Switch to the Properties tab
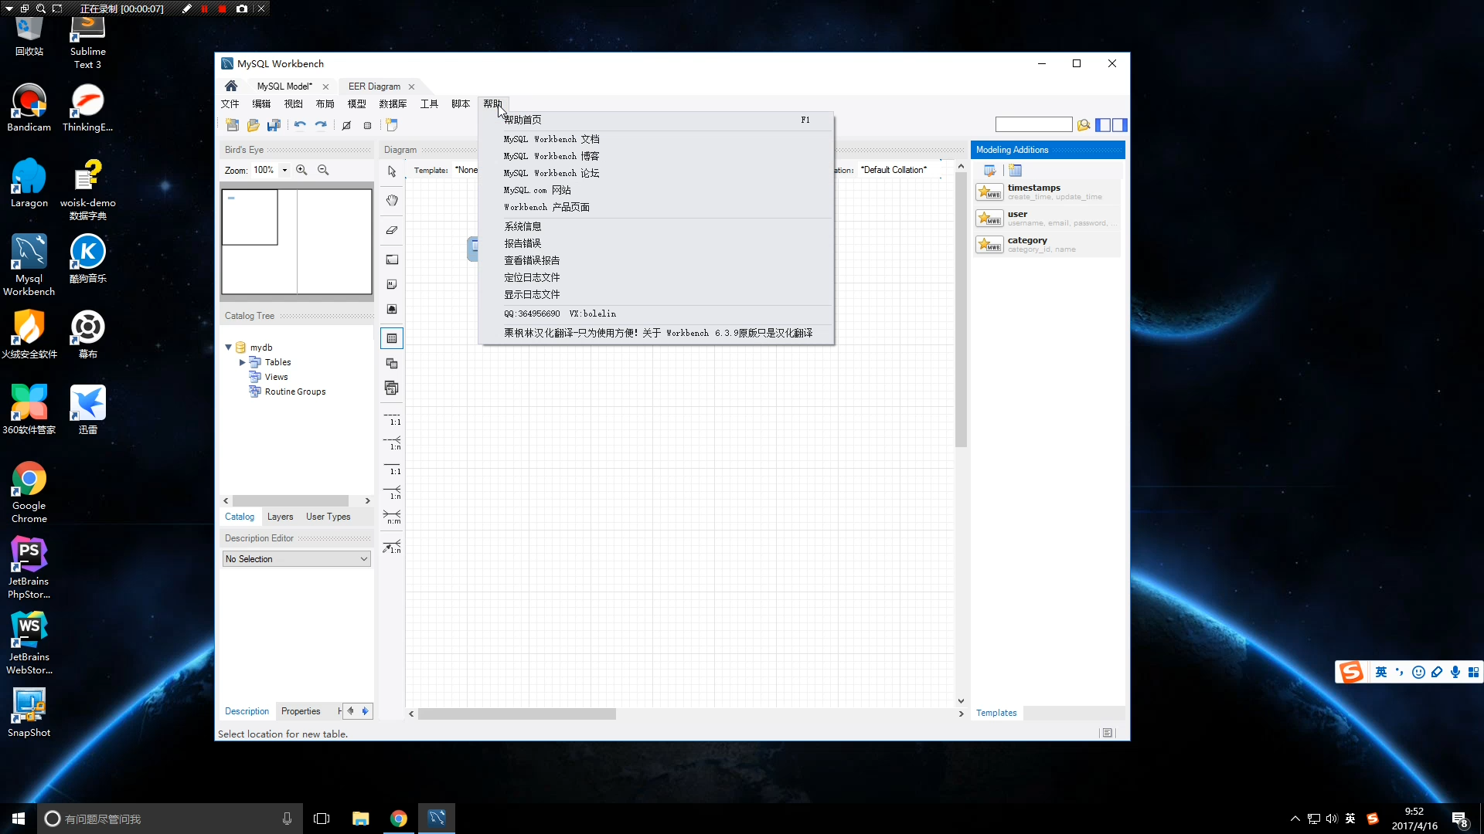1484x834 pixels. click(301, 711)
